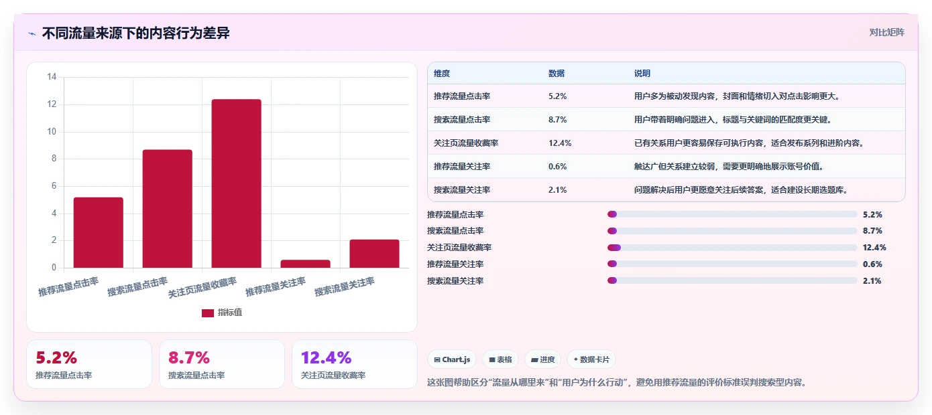Click the chart bar for 推荐流量点击率
Image resolution: width=932 pixels, height=415 pixels.
click(x=99, y=233)
